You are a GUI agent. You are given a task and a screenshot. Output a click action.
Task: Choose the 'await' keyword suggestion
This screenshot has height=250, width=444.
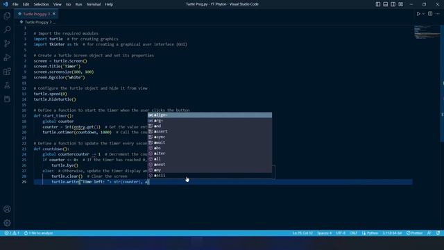click(210, 142)
